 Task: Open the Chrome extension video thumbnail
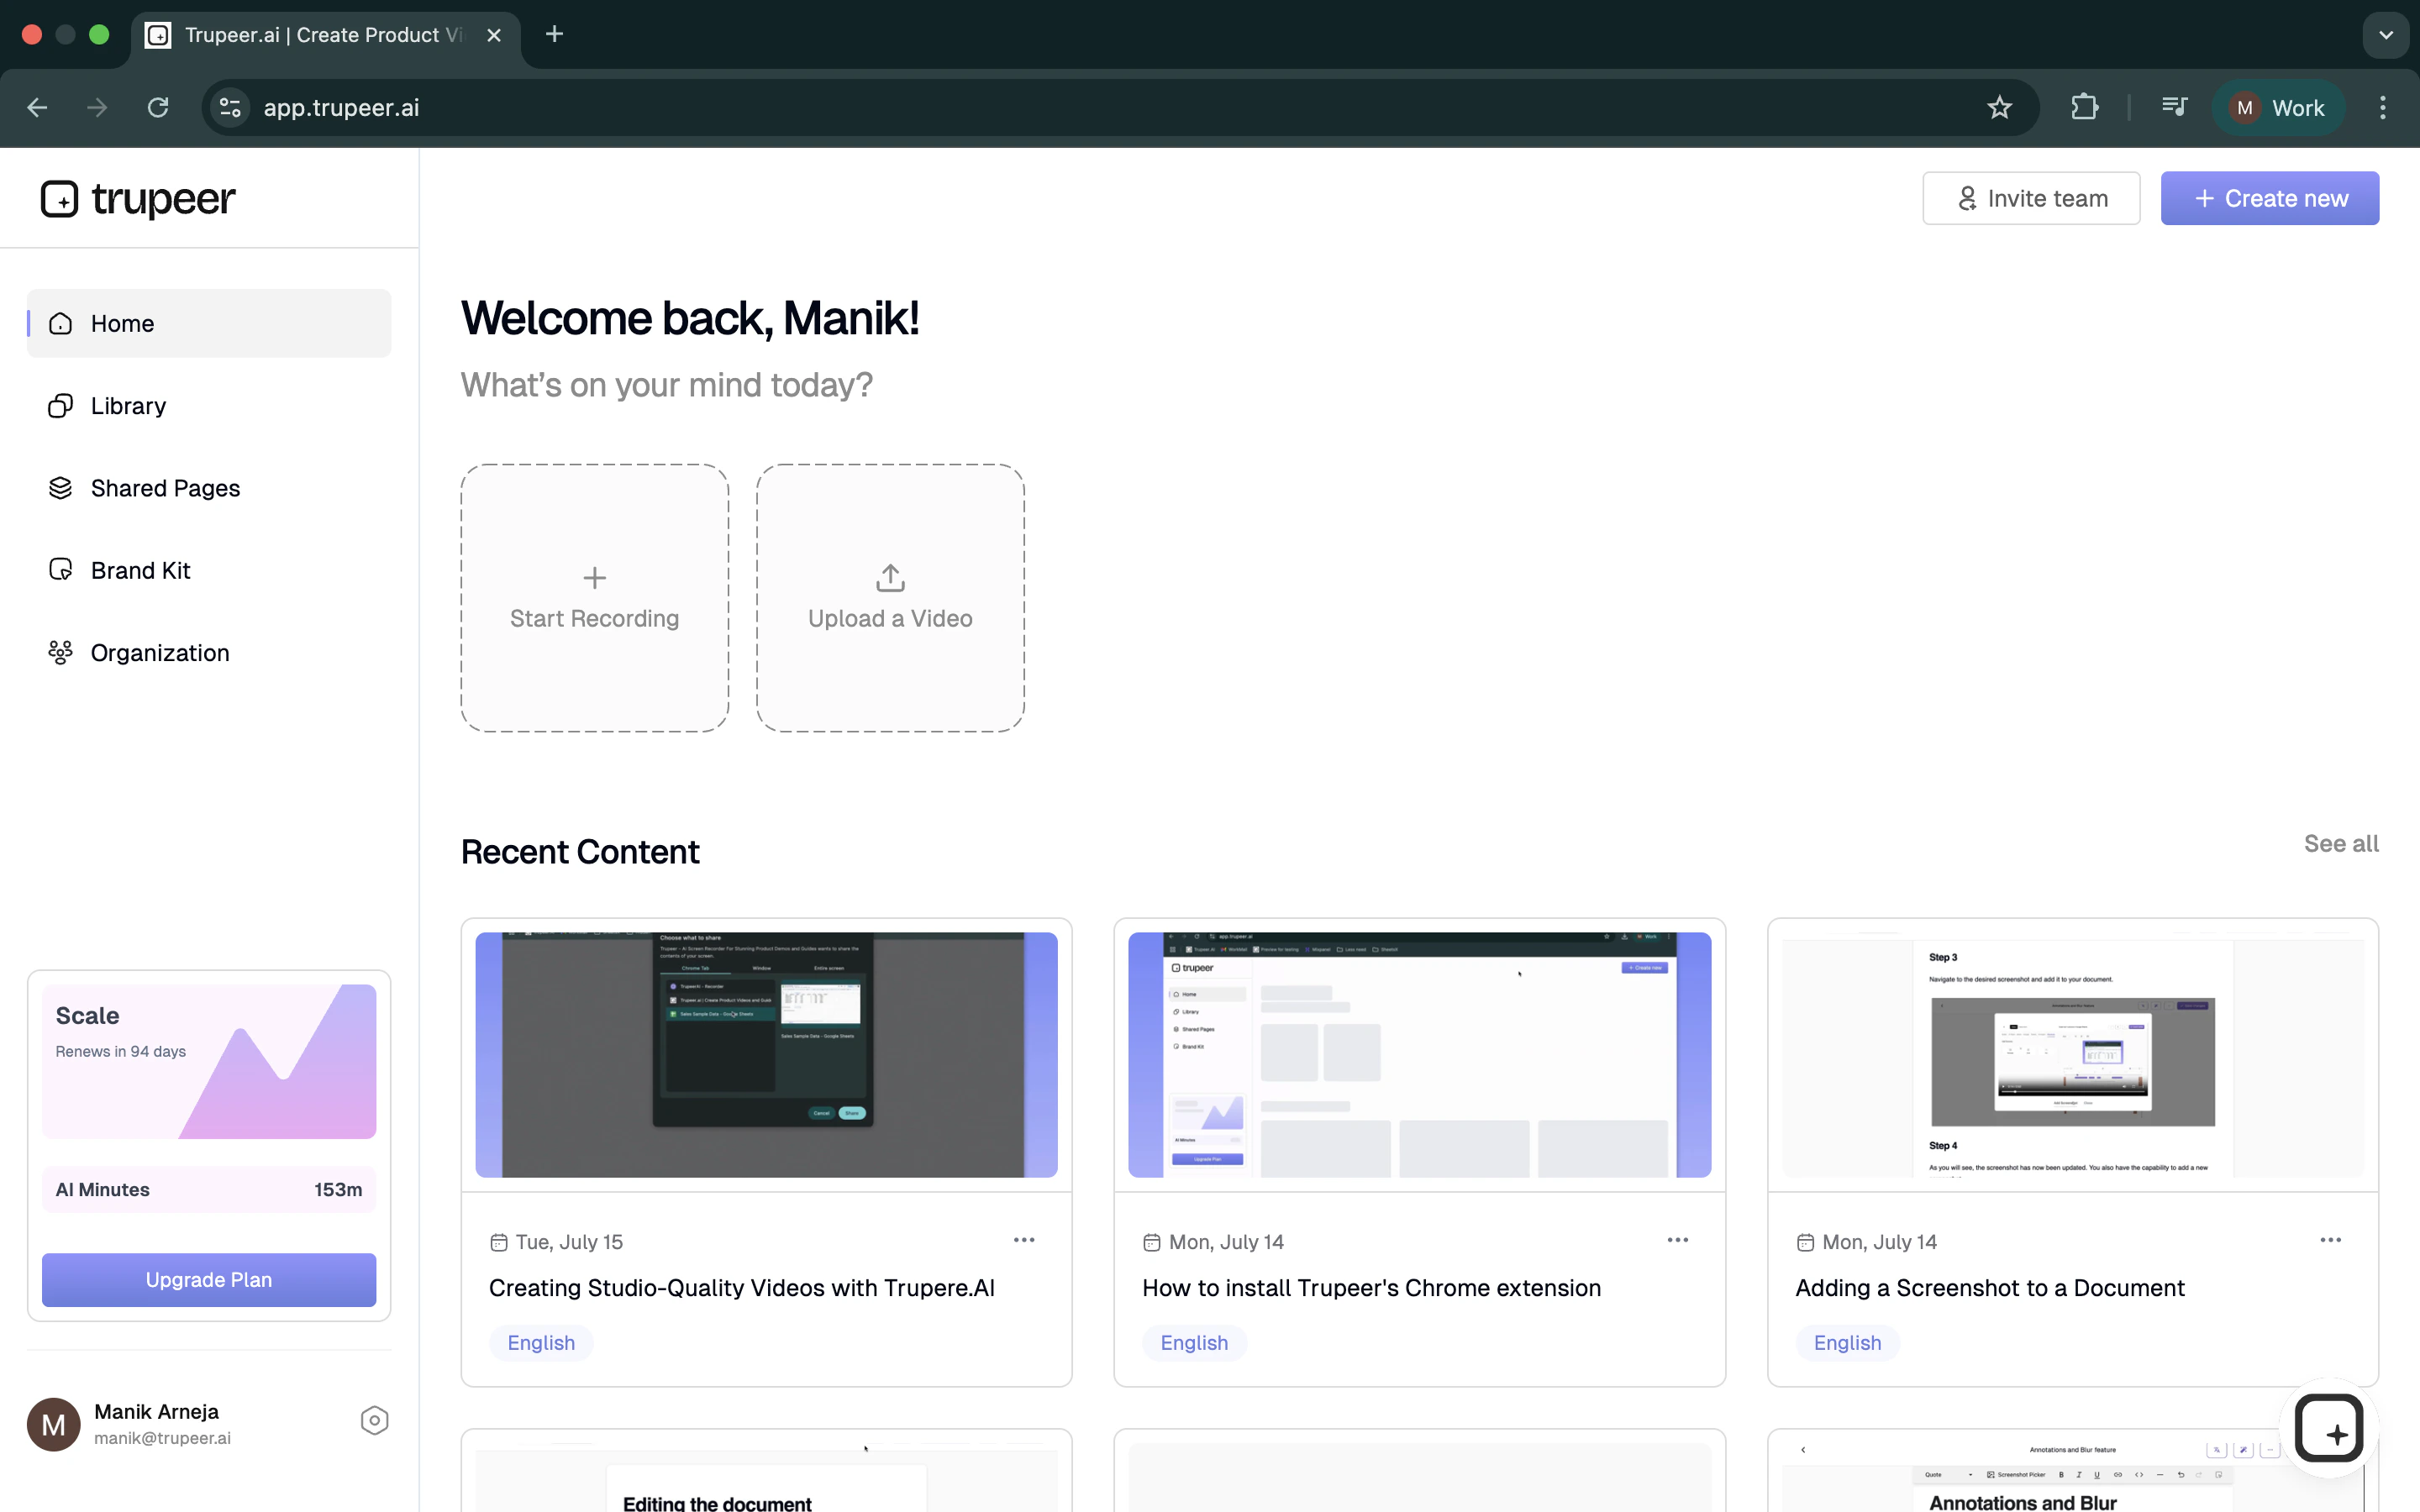tap(1419, 1054)
